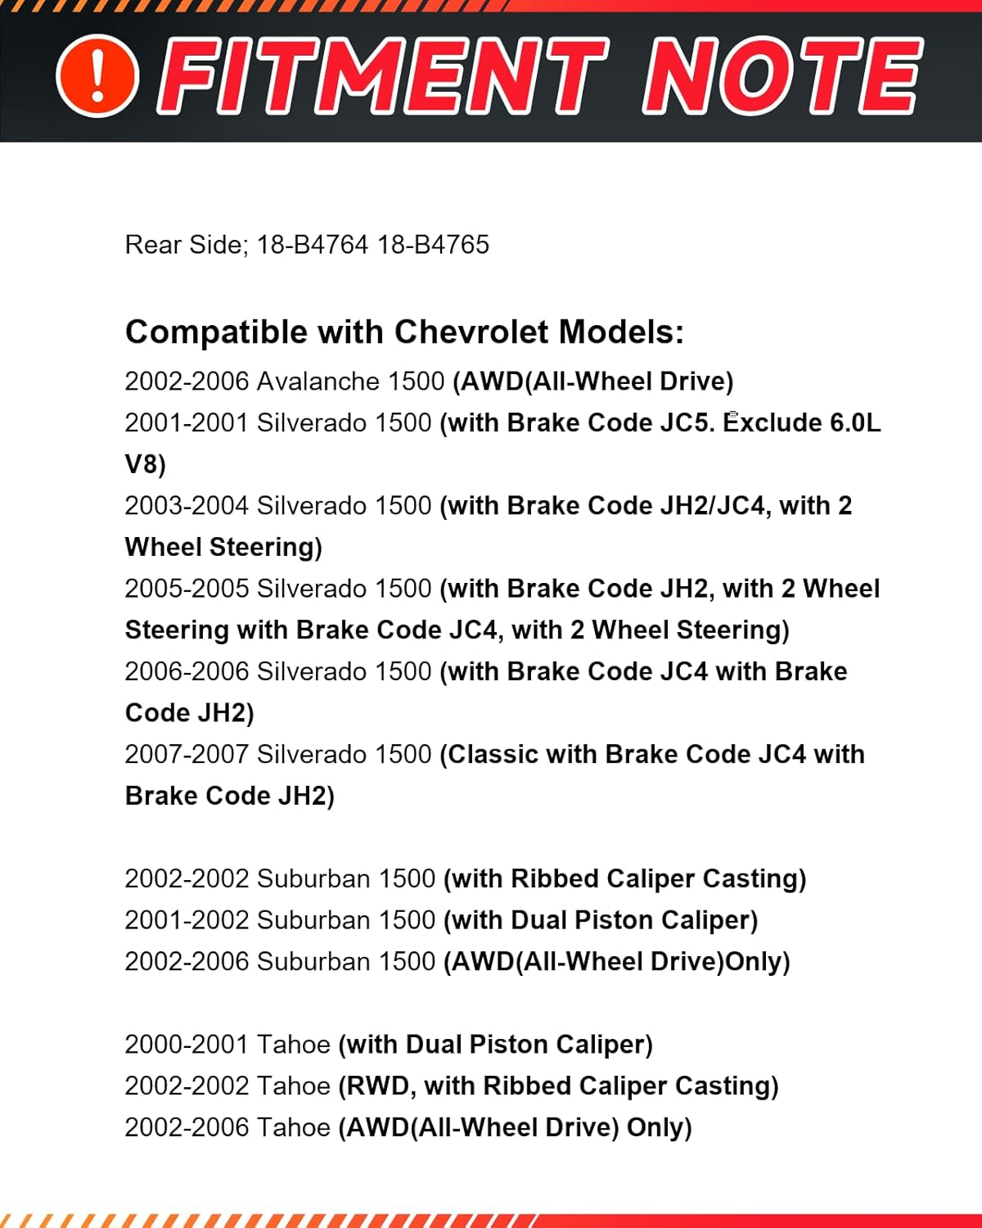Click the 'Rear Side;' label text

pos(186,245)
